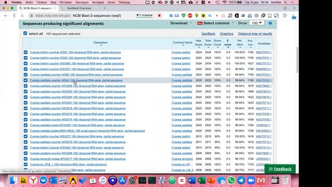Open the Graphics link above the table
Image resolution: width=332 pixels, height=187 pixels.
pyautogui.click(x=227, y=34)
